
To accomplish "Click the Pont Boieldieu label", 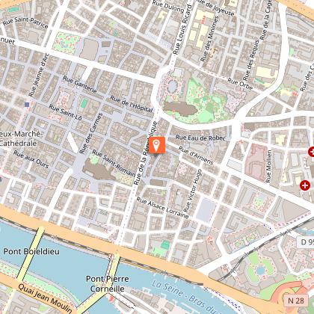I will point(31,251).
